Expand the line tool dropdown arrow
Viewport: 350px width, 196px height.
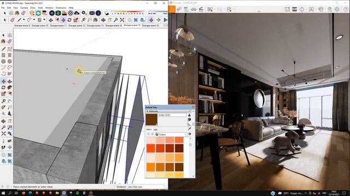coord(24,20)
